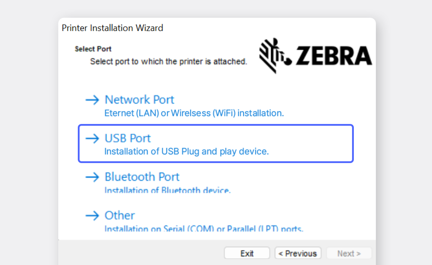Click the Ethernet (LAN) or Wireless installation description

[194, 113]
